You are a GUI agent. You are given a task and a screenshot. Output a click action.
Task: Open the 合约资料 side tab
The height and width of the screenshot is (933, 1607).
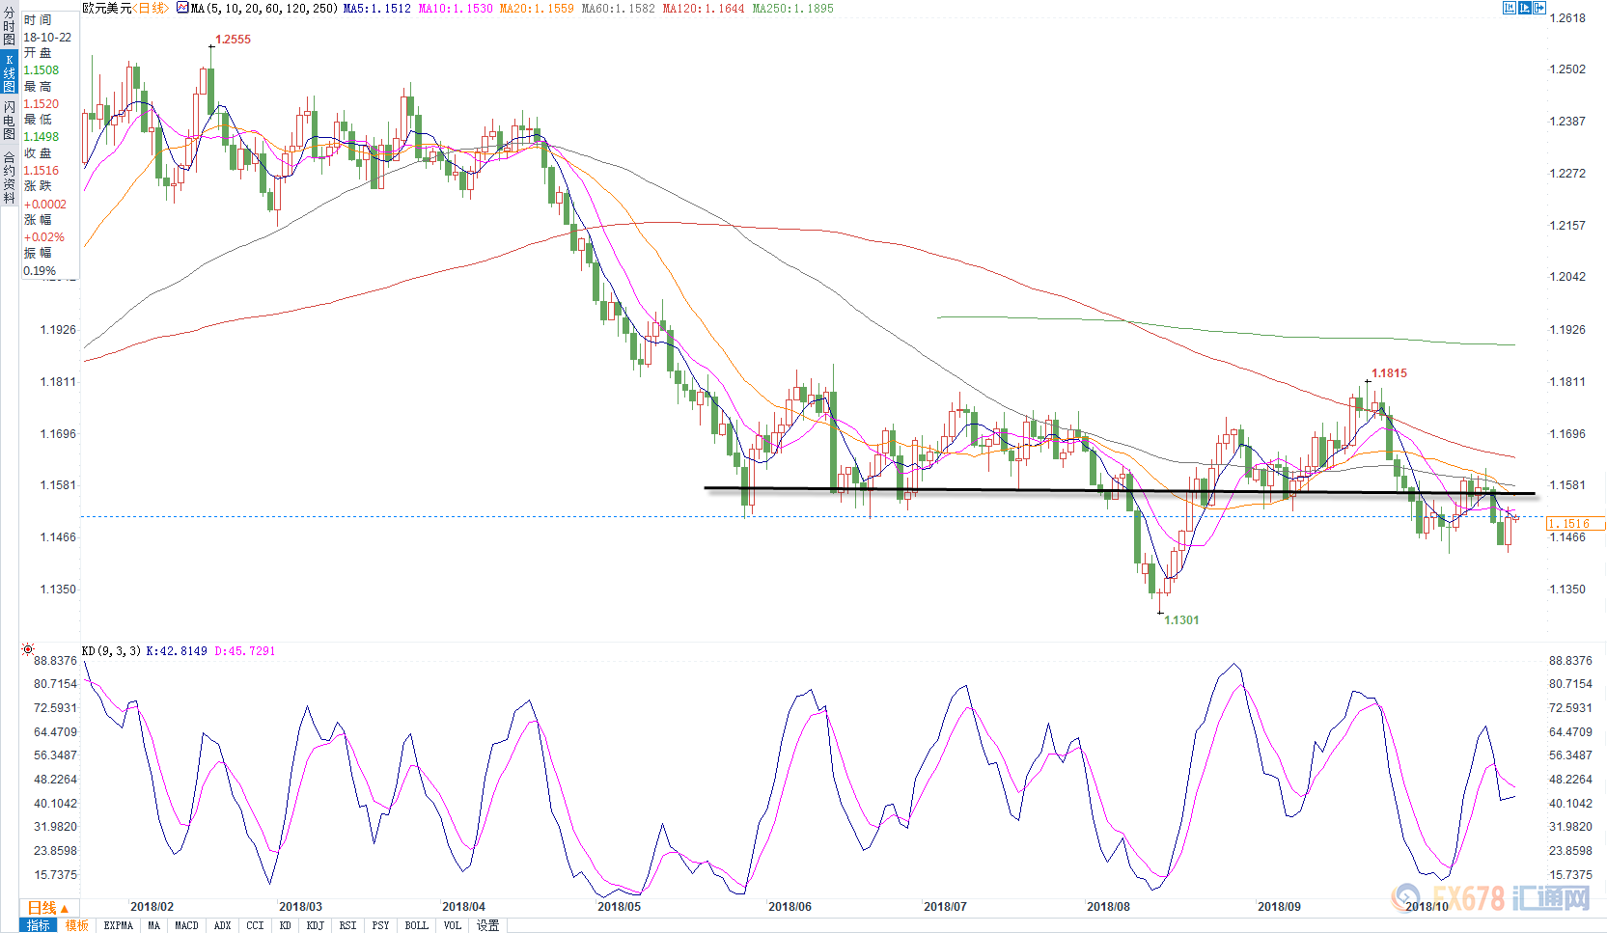click(x=9, y=177)
